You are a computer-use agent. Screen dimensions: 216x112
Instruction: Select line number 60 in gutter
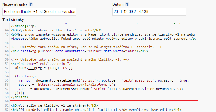(7, 101)
